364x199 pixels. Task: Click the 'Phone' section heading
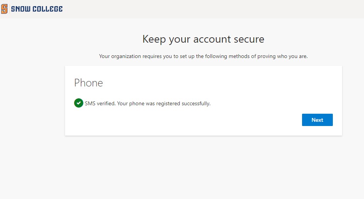tap(88, 83)
